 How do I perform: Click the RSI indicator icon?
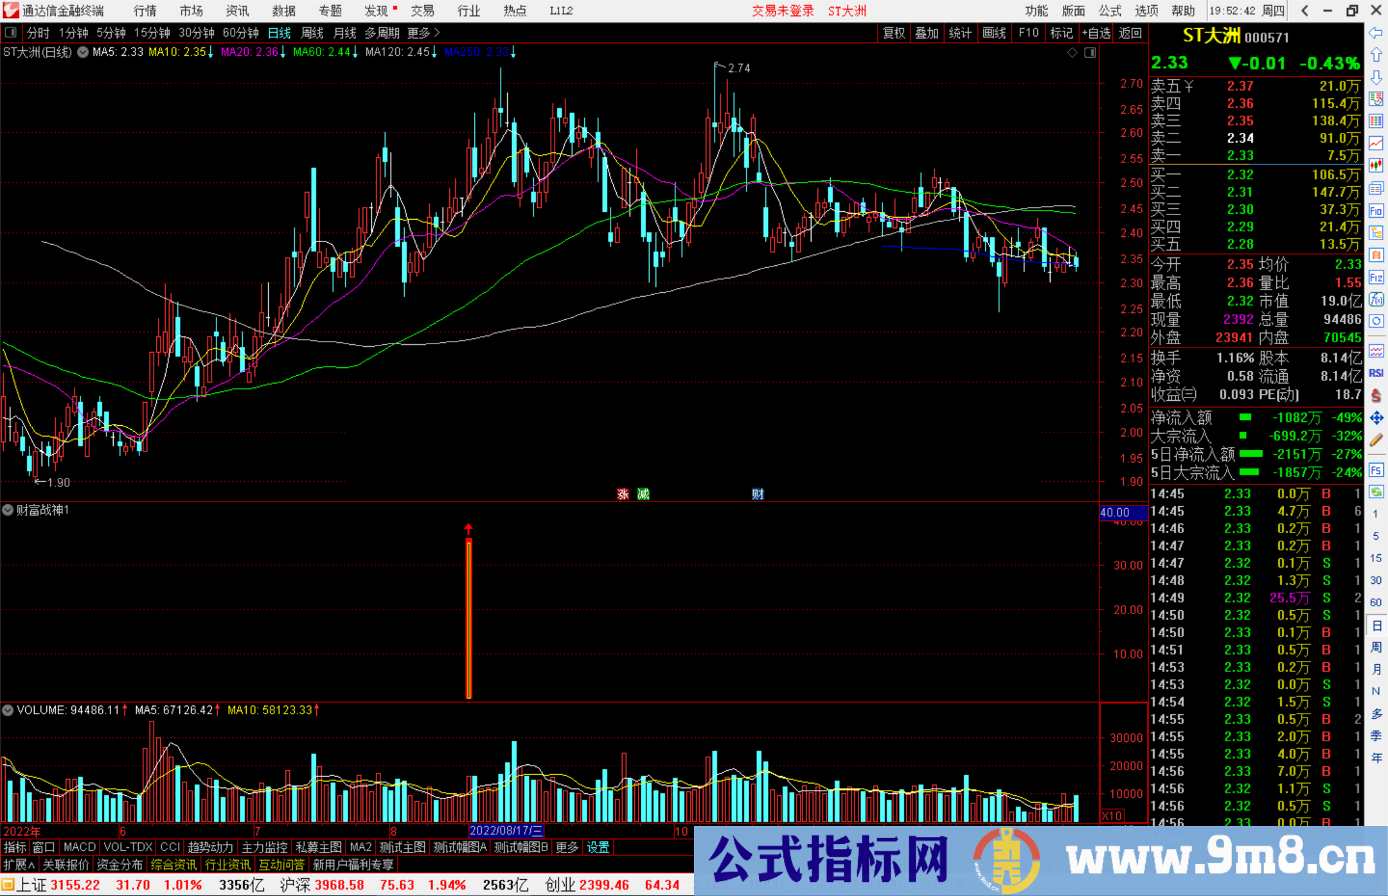(x=1376, y=373)
